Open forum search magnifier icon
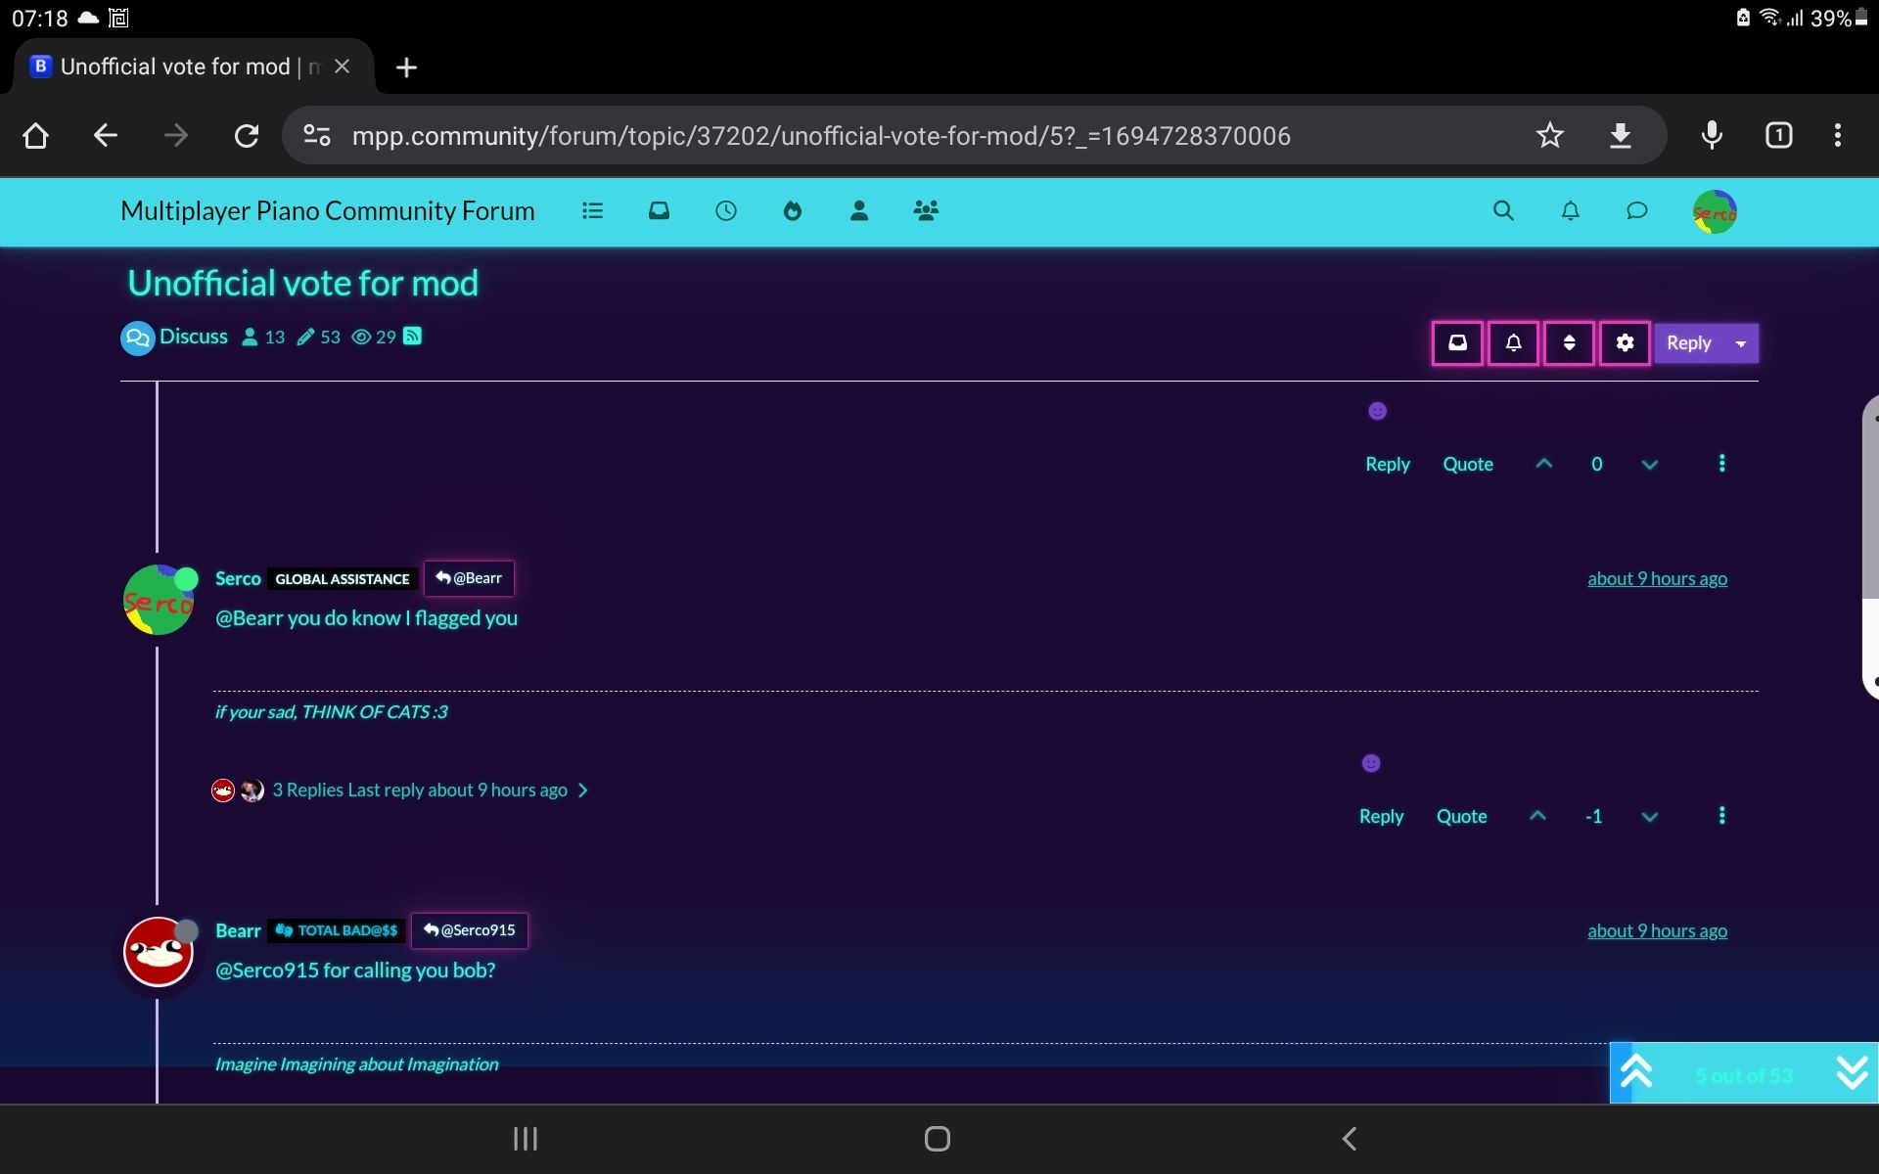Screen dimensions: 1879x1174 click(1503, 210)
